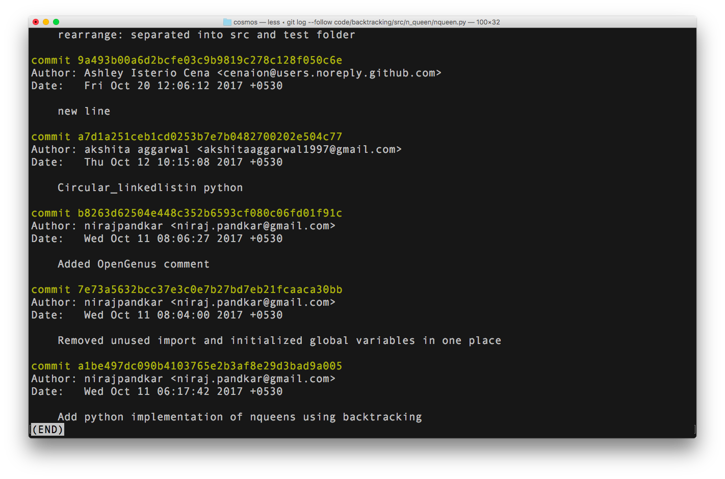This screenshot has height=479, width=725.
Task: Select commit hash a1be497dc090b4103765e2b3af8e29d3bad9a005
Action: [x=210, y=366]
